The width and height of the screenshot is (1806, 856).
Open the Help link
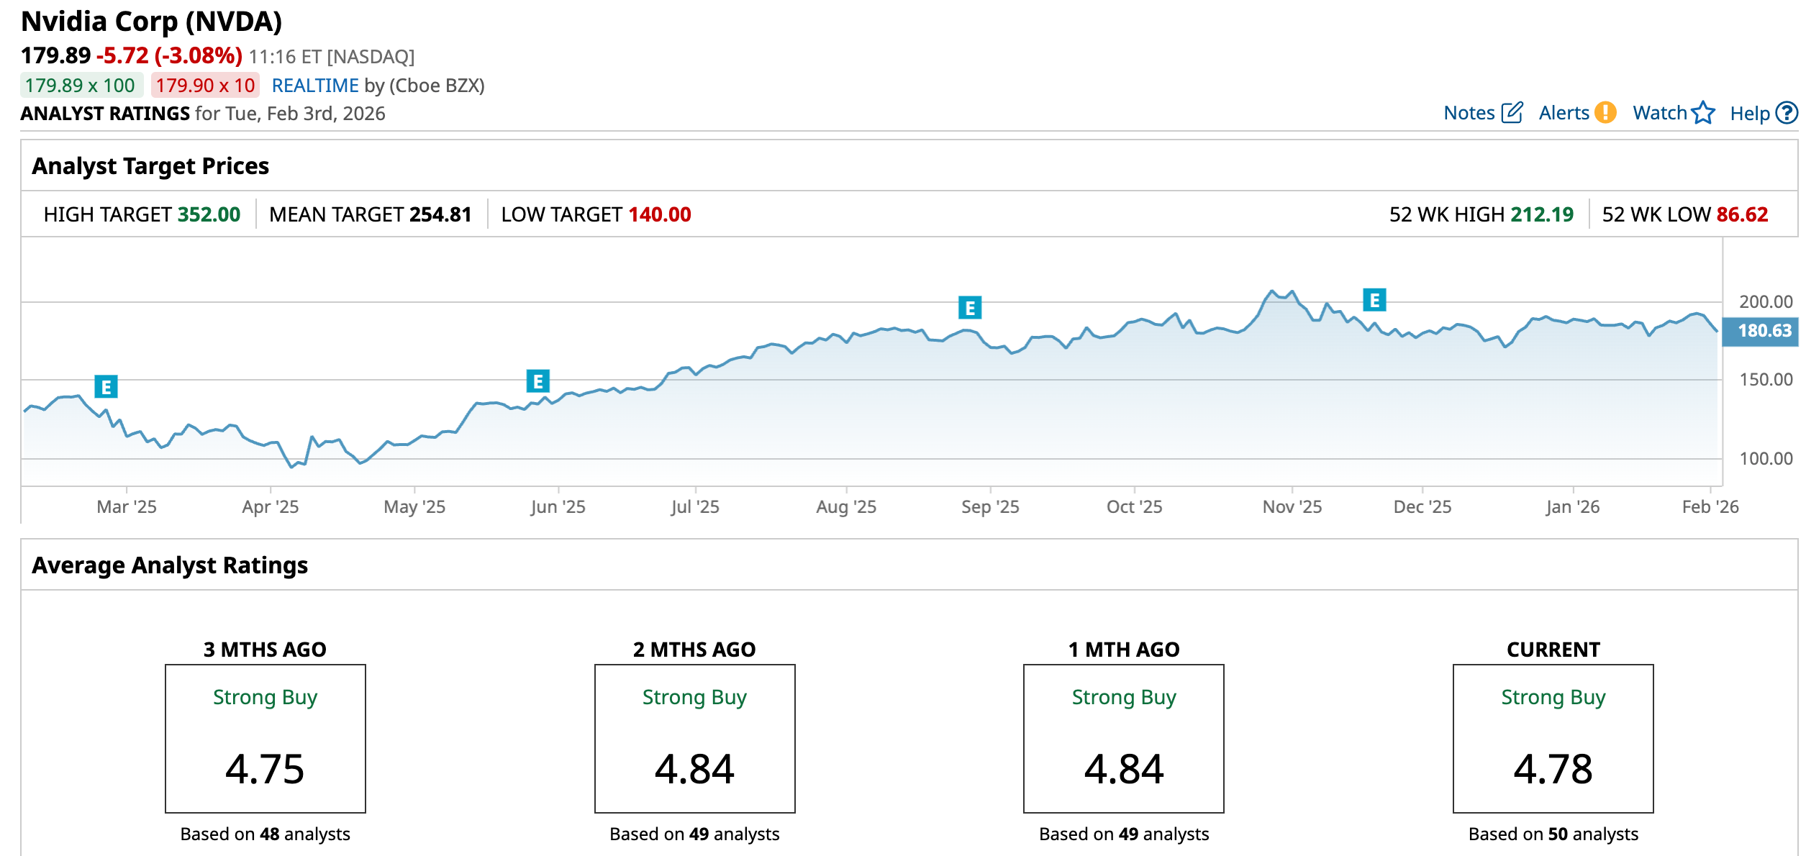click(1749, 113)
